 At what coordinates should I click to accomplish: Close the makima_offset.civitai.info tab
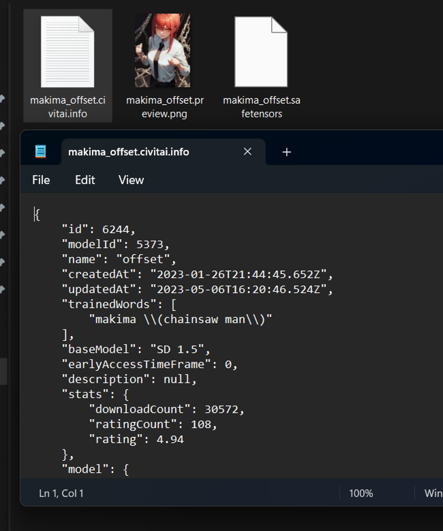248,151
